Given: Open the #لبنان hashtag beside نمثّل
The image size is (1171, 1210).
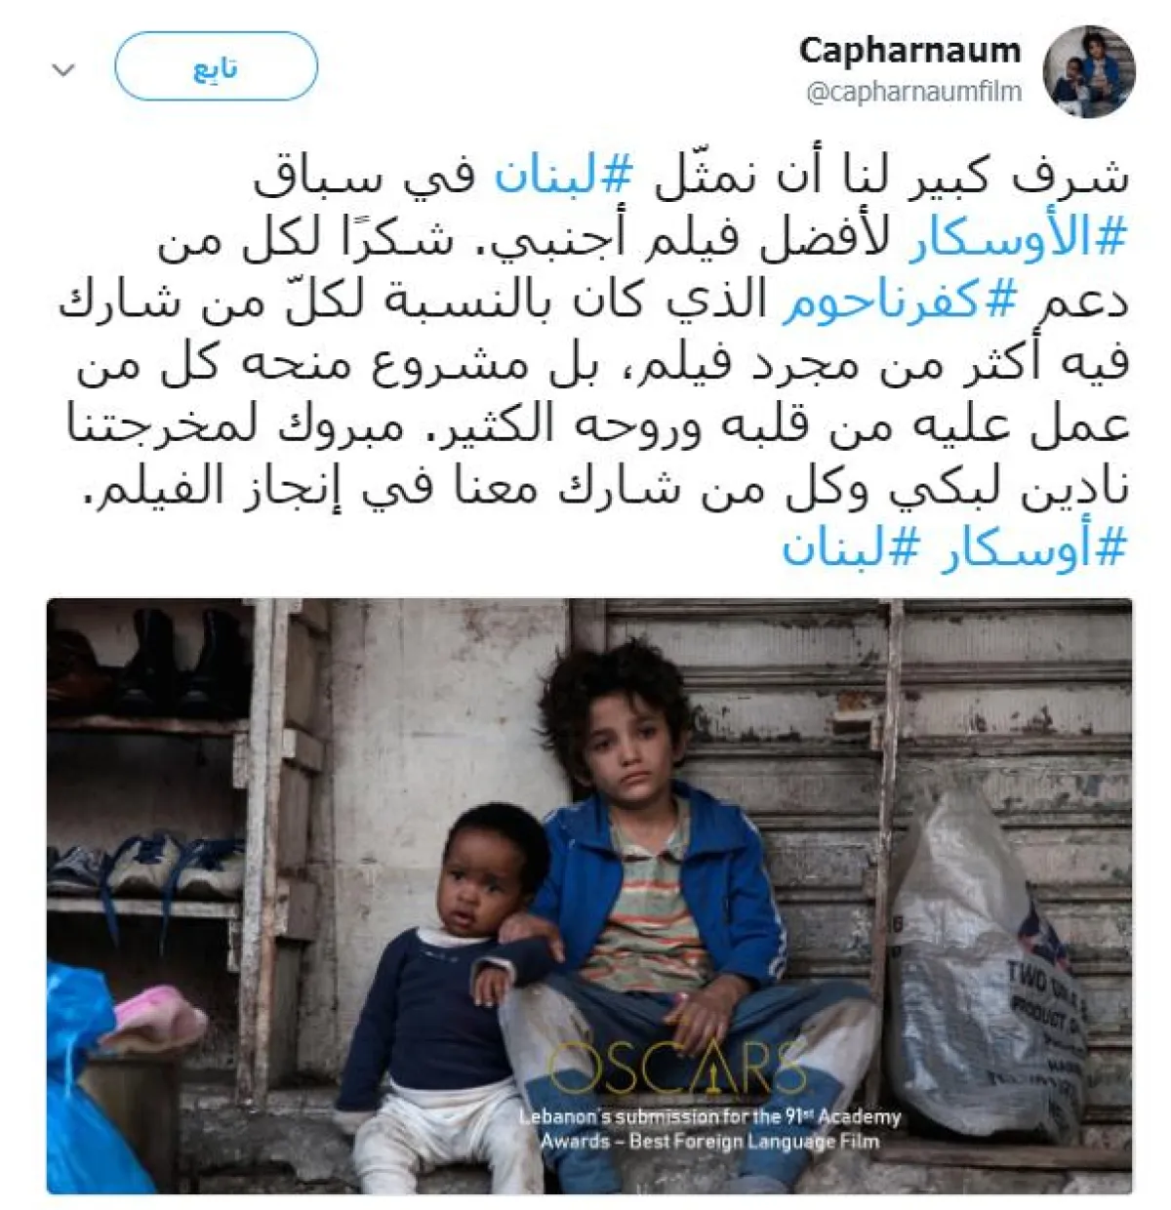Looking at the screenshot, I should (x=564, y=177).
